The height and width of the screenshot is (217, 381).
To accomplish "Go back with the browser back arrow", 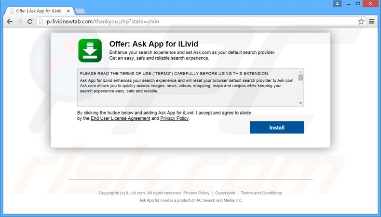I will 10,22.
